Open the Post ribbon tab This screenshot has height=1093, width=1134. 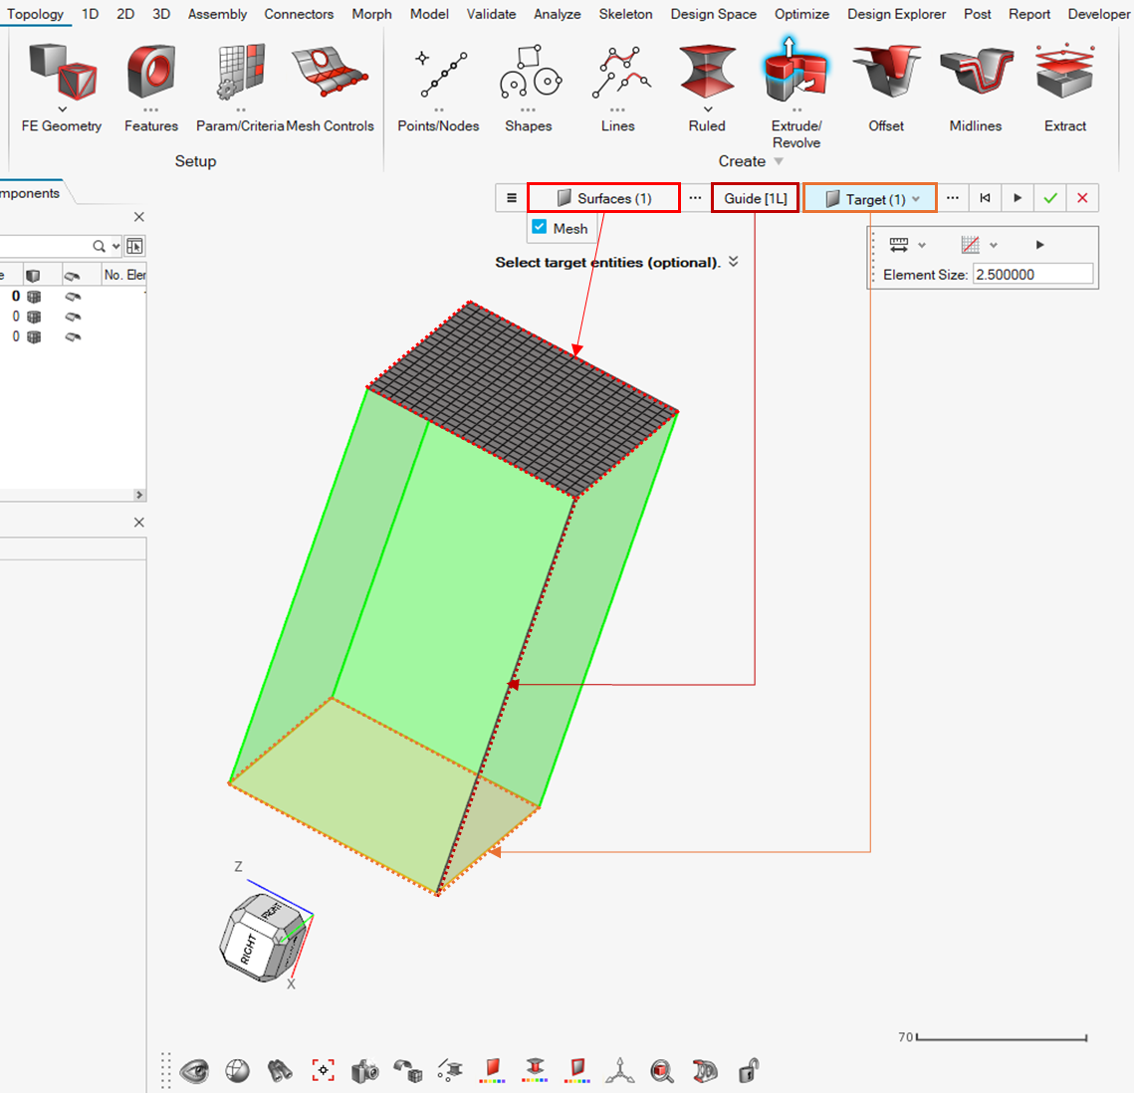(977, 14)
